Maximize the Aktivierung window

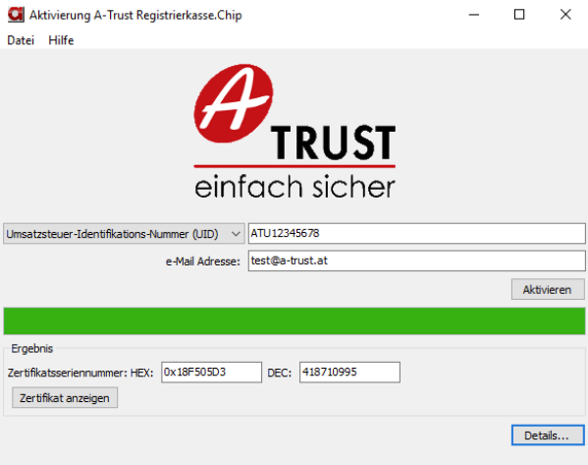tap(519, 15)
